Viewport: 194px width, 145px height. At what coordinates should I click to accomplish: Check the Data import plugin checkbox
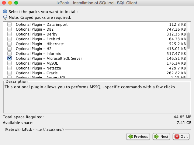click(9, 24)
